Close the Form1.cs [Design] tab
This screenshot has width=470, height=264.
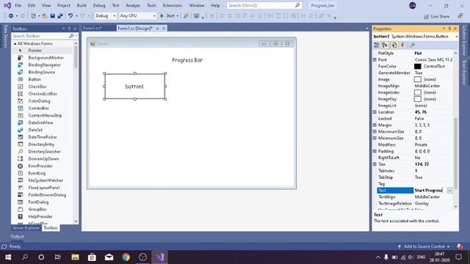coord(164,29)
